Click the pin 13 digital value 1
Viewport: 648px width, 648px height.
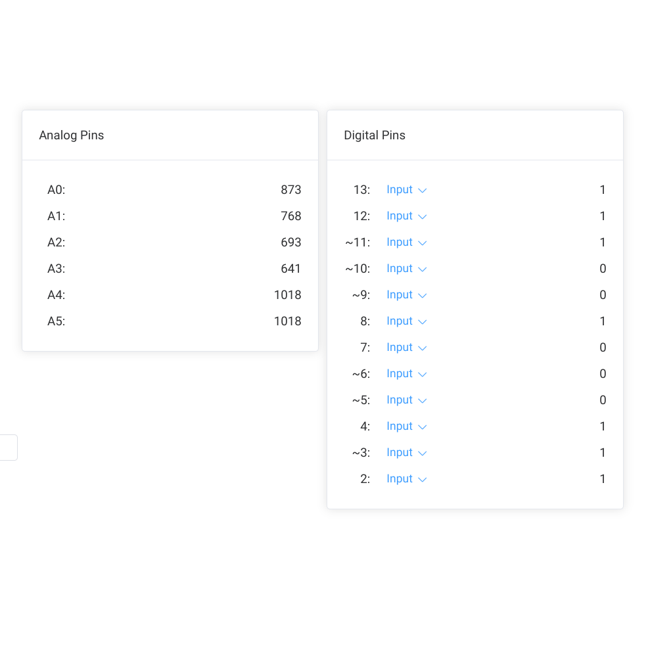click(603, 190)
